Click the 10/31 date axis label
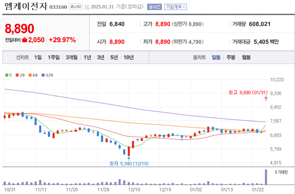Screen dimensions: 295x194 tap(10, 189)
